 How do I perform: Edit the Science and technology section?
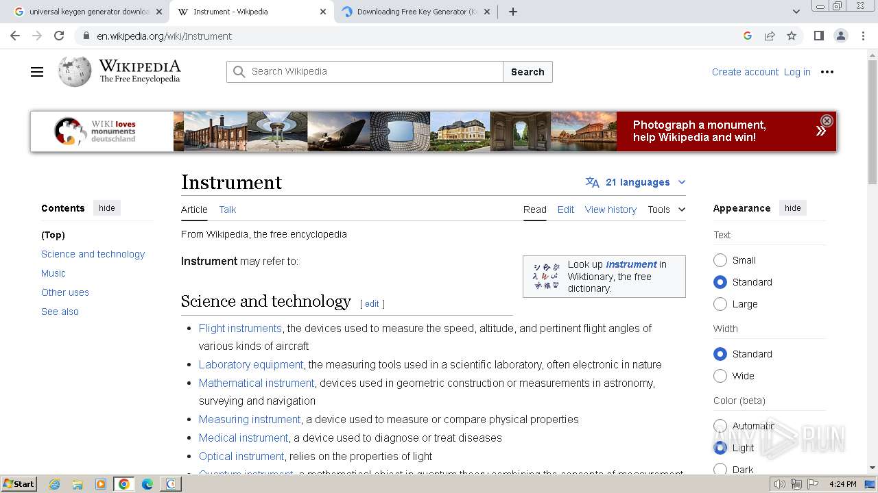tap(372, 303)
